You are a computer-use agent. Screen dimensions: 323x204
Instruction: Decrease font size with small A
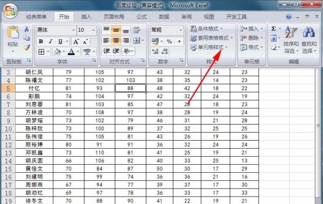click(86, 42)
